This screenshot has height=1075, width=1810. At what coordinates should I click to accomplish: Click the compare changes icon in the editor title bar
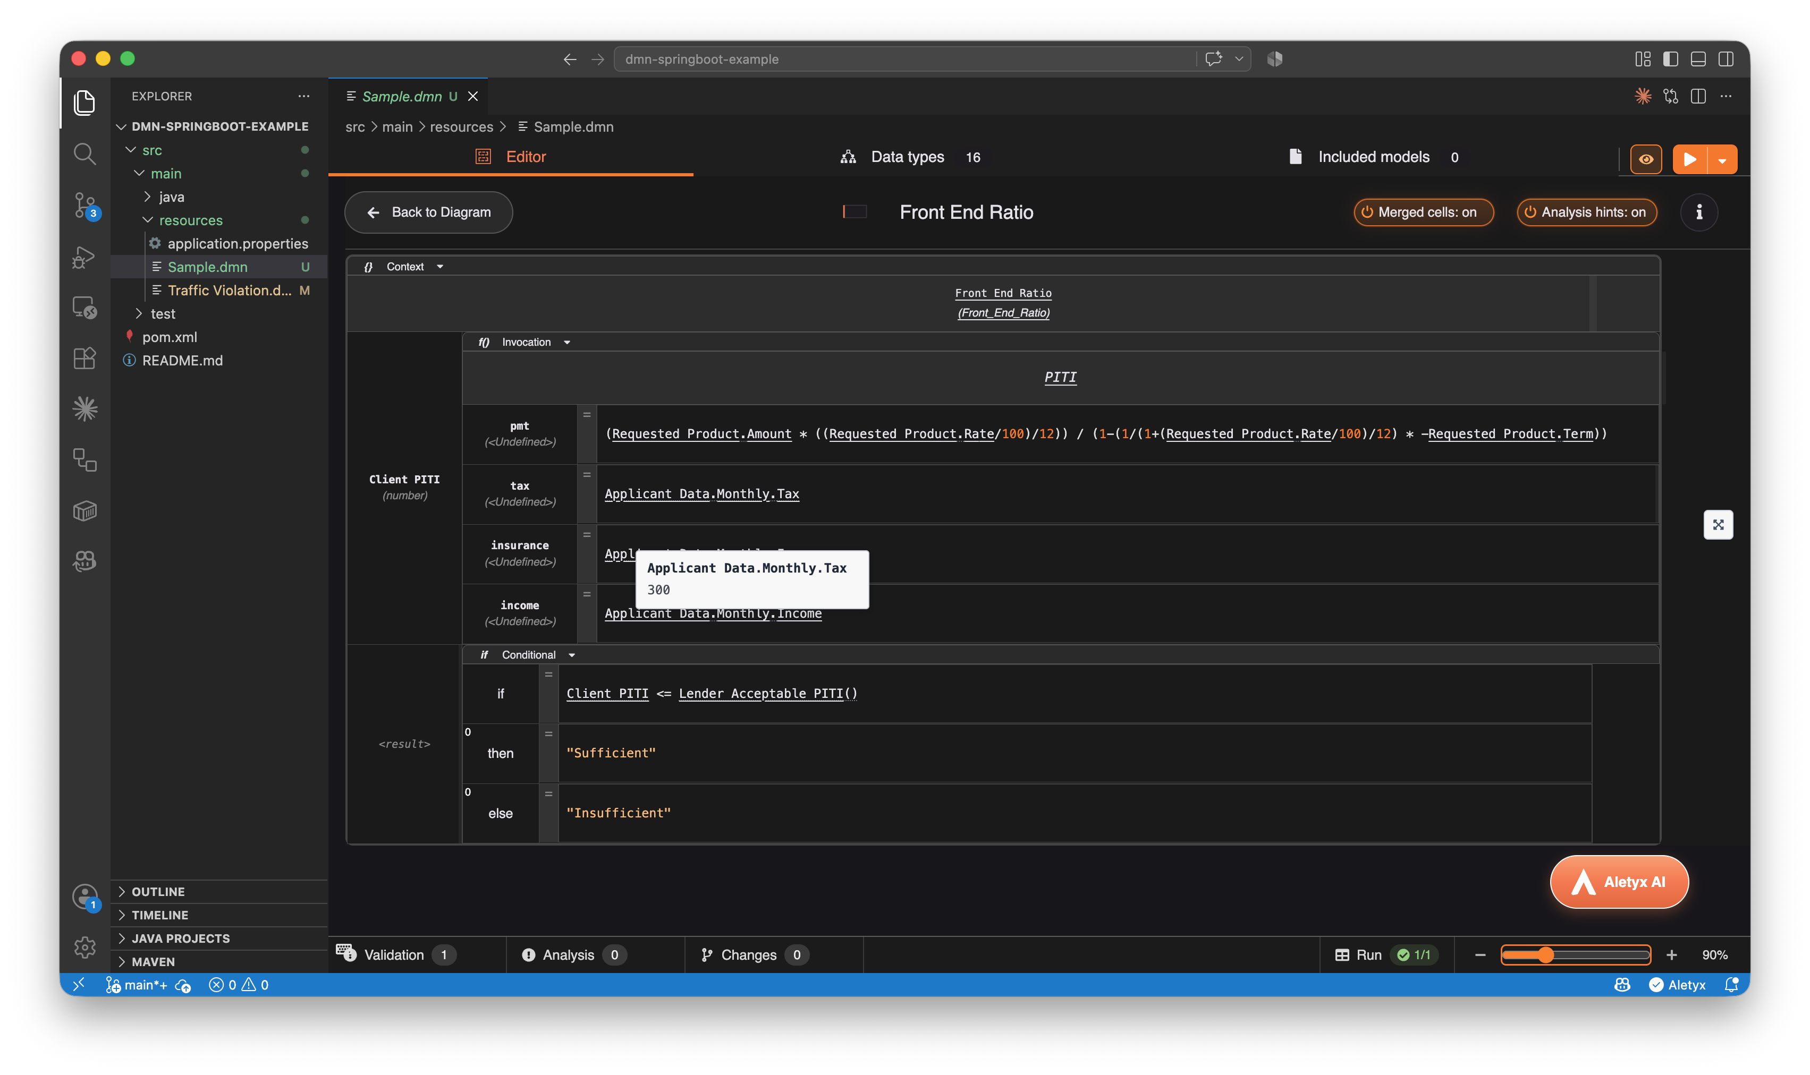1671,96
